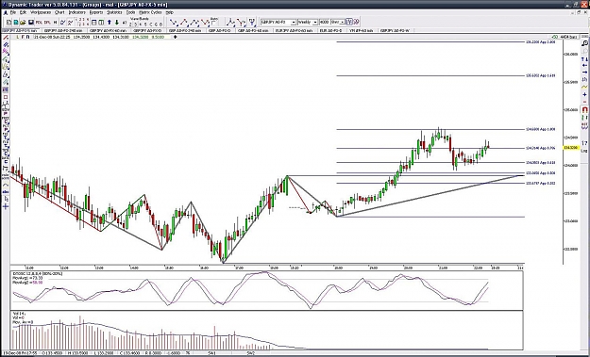
Task: Click the L button above chart
Action: coord(17,37)
